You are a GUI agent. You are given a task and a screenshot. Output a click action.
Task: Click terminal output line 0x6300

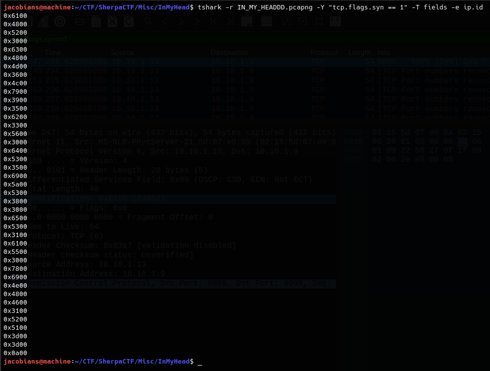click(15, 50)
